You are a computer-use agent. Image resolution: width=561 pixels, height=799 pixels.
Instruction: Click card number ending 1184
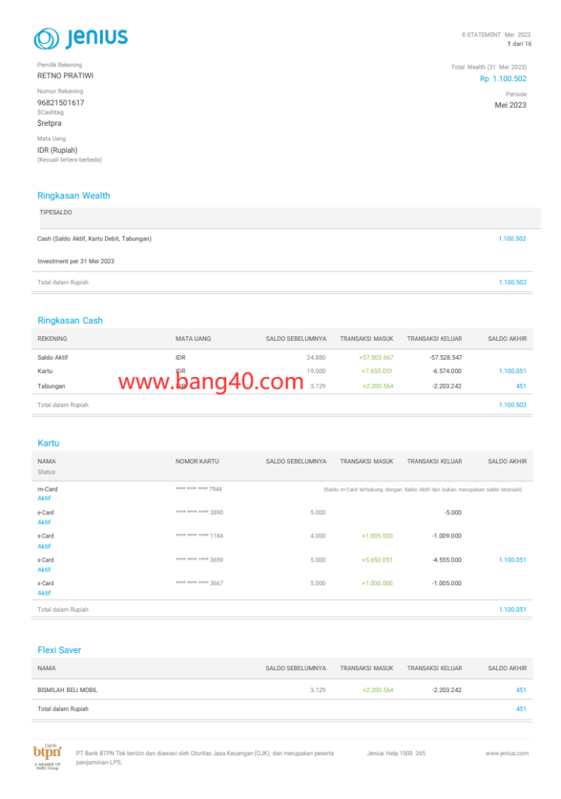click(199, 536)
